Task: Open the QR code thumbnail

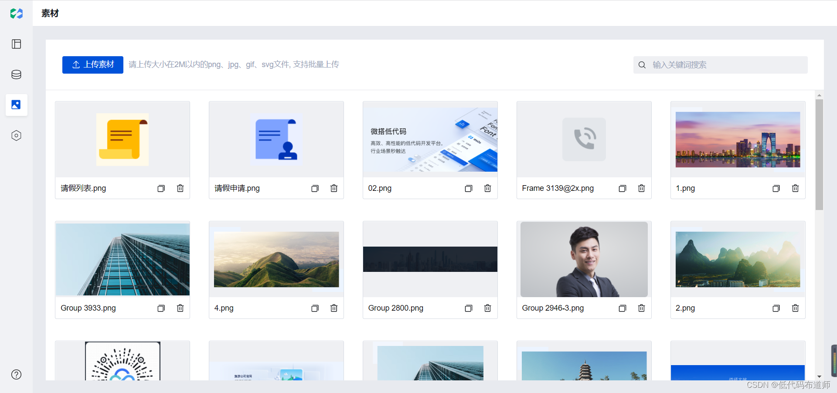Action: click(x=122, y=361)
